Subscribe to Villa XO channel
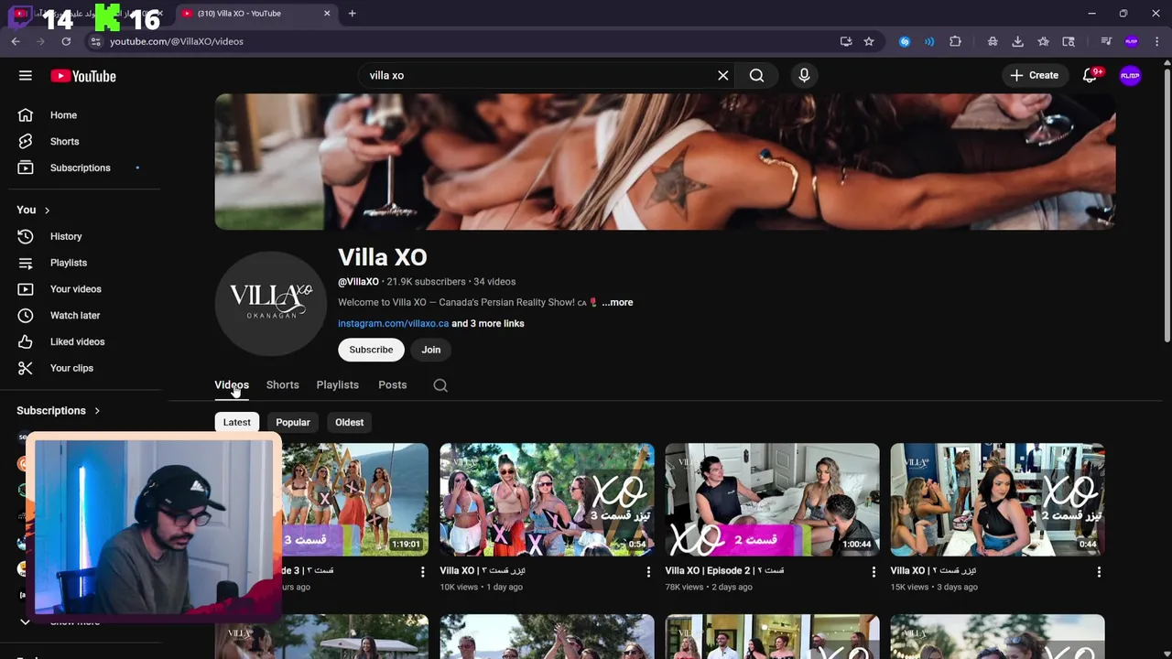The image size is (1172, 659). point(371,350)
